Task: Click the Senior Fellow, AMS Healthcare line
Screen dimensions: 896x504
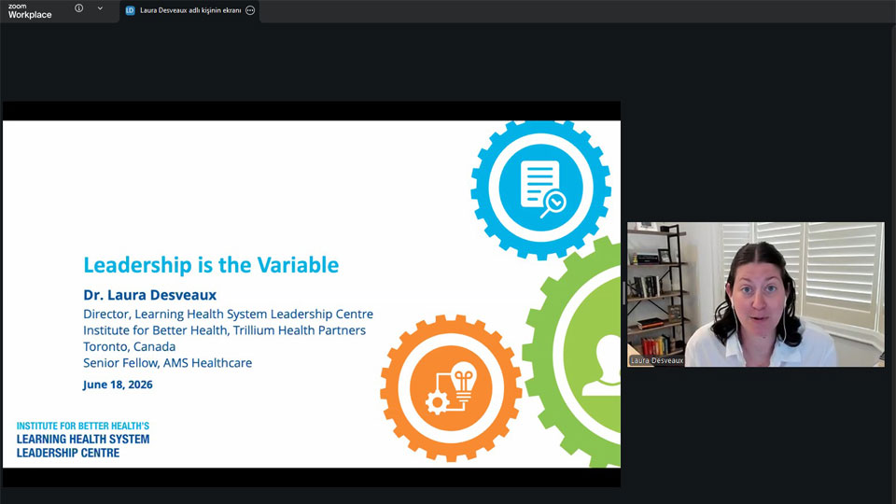Action: [167, 363]
